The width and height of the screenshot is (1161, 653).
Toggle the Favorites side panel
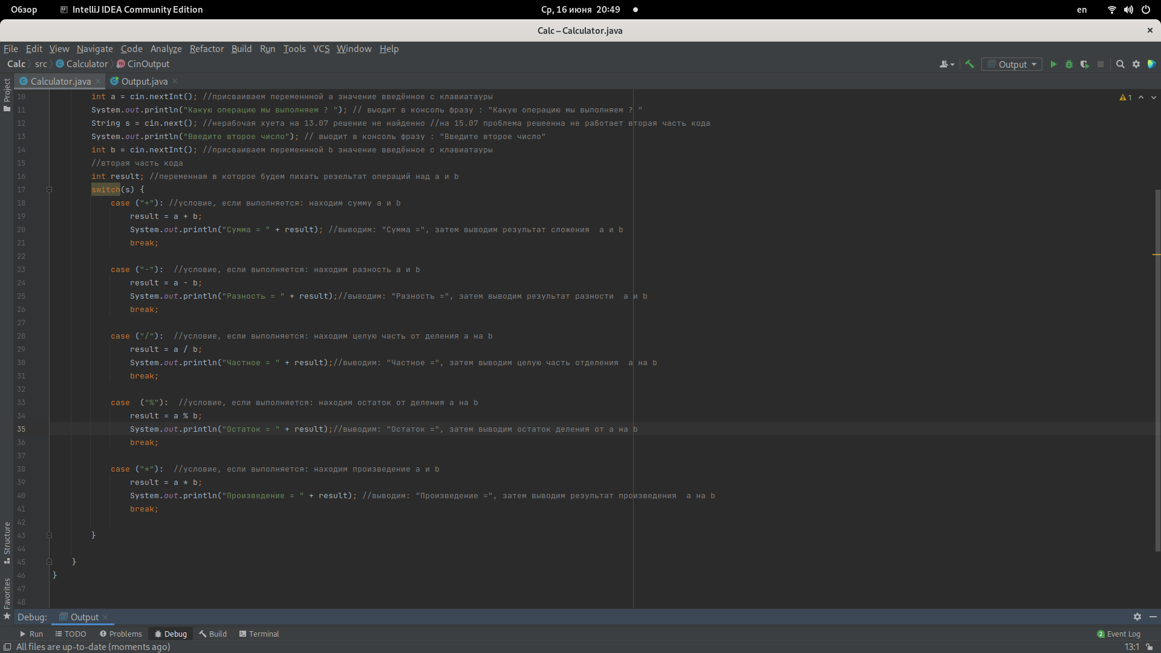7,594
